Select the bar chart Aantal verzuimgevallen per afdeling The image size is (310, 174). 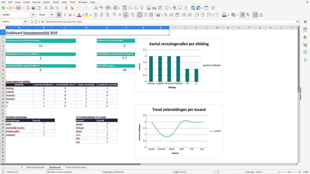[x=179, y=65]
